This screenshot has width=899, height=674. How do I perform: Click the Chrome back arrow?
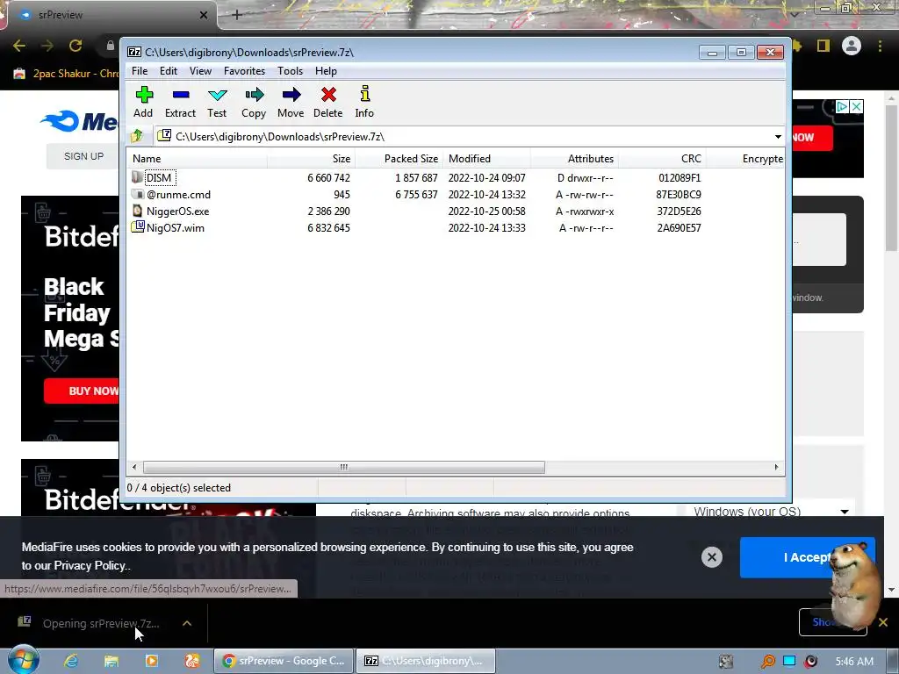19,46
